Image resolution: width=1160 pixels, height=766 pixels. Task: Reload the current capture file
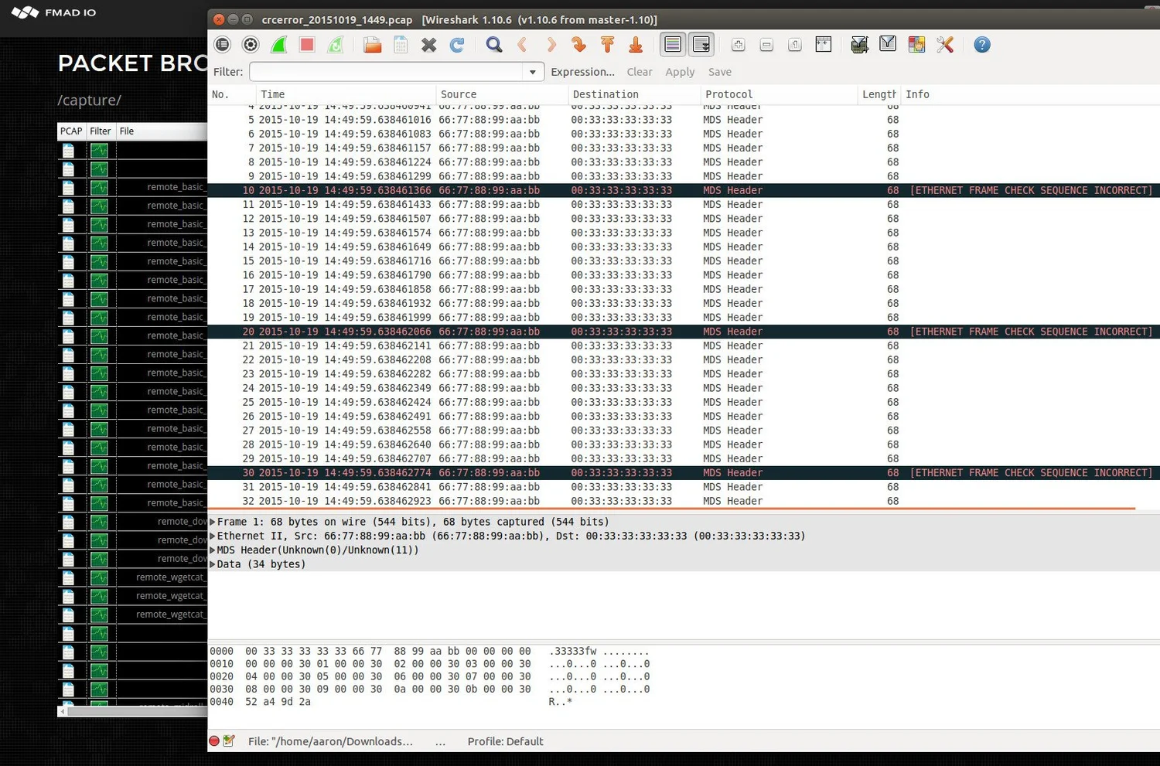coord(457,45)
